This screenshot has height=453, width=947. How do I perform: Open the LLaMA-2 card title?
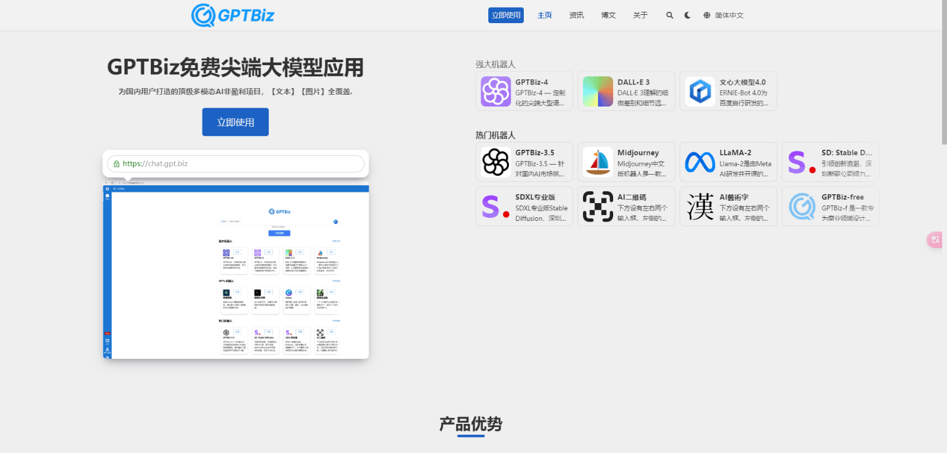point(735,153)
